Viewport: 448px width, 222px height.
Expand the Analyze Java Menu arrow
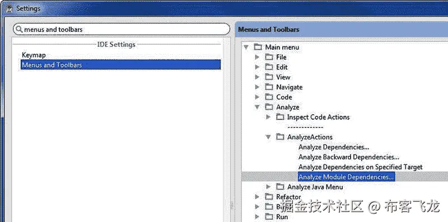click(x=268, y=187)
